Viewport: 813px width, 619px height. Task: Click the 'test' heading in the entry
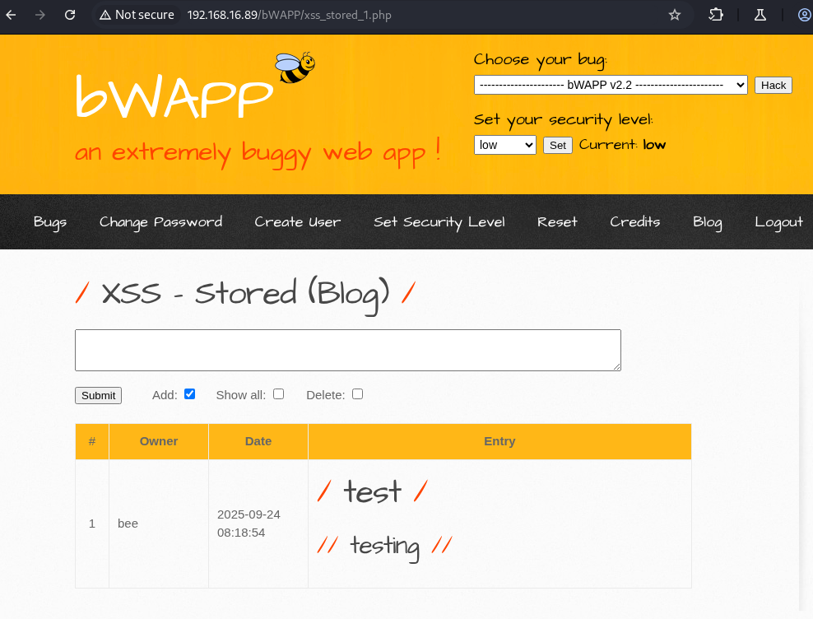coord(372,491)
